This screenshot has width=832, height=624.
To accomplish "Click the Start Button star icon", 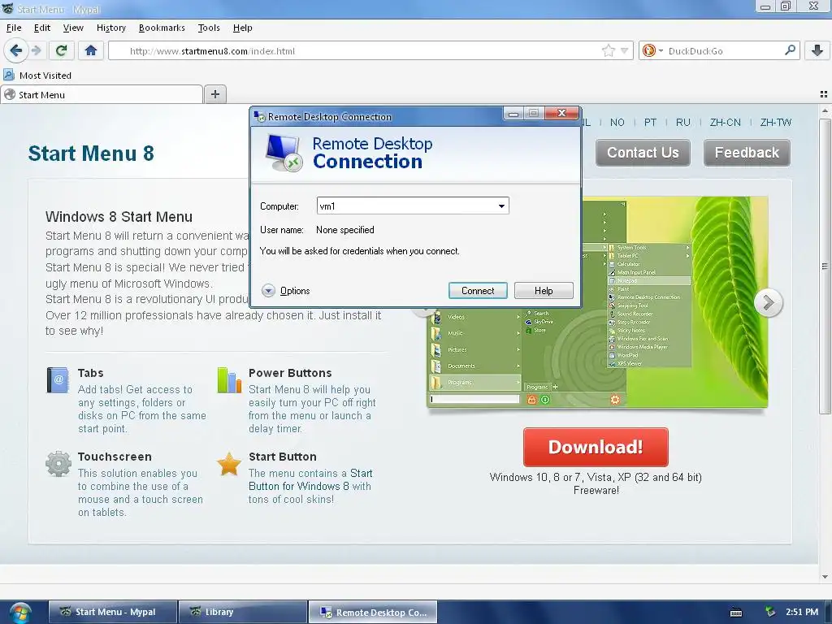I will (229, 464).
